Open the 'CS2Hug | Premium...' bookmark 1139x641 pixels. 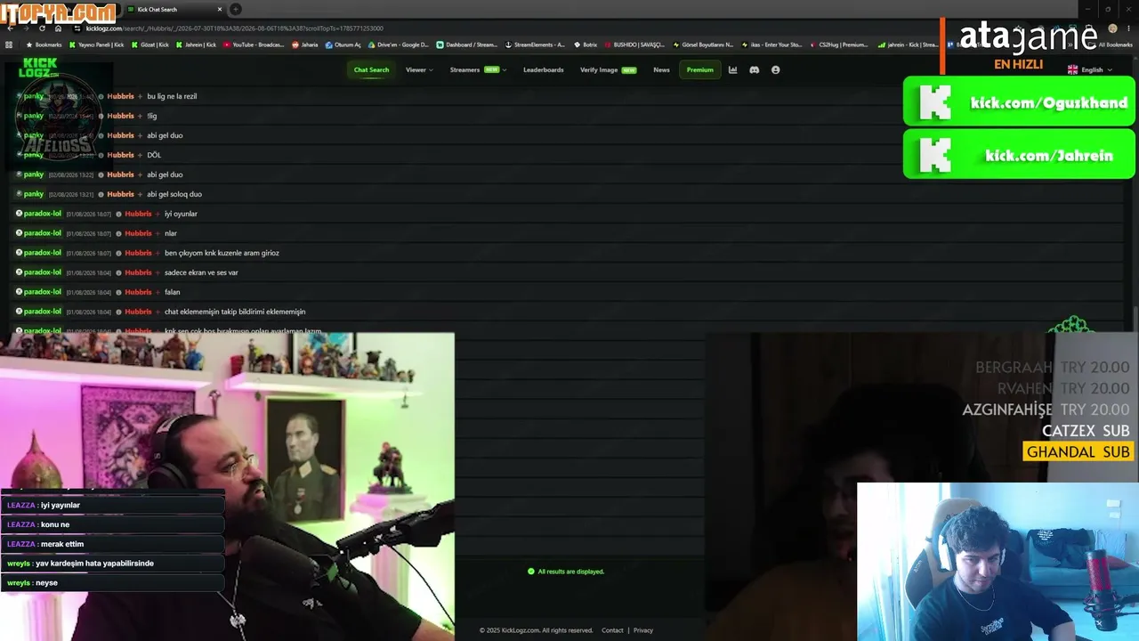point(838,45)
